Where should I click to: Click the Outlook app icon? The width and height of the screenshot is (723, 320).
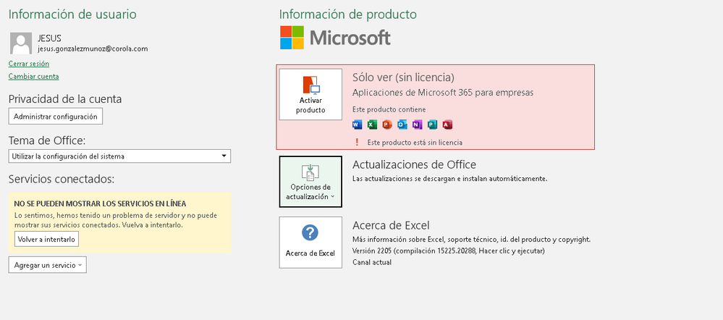[402, 124]
